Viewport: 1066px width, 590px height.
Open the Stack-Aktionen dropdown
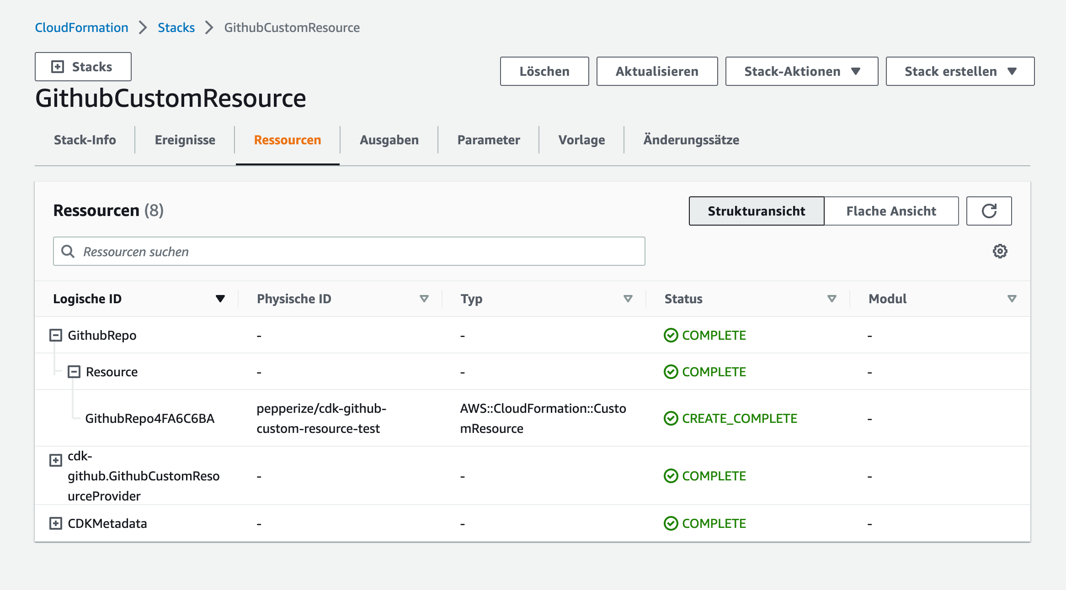coord(801,71)
